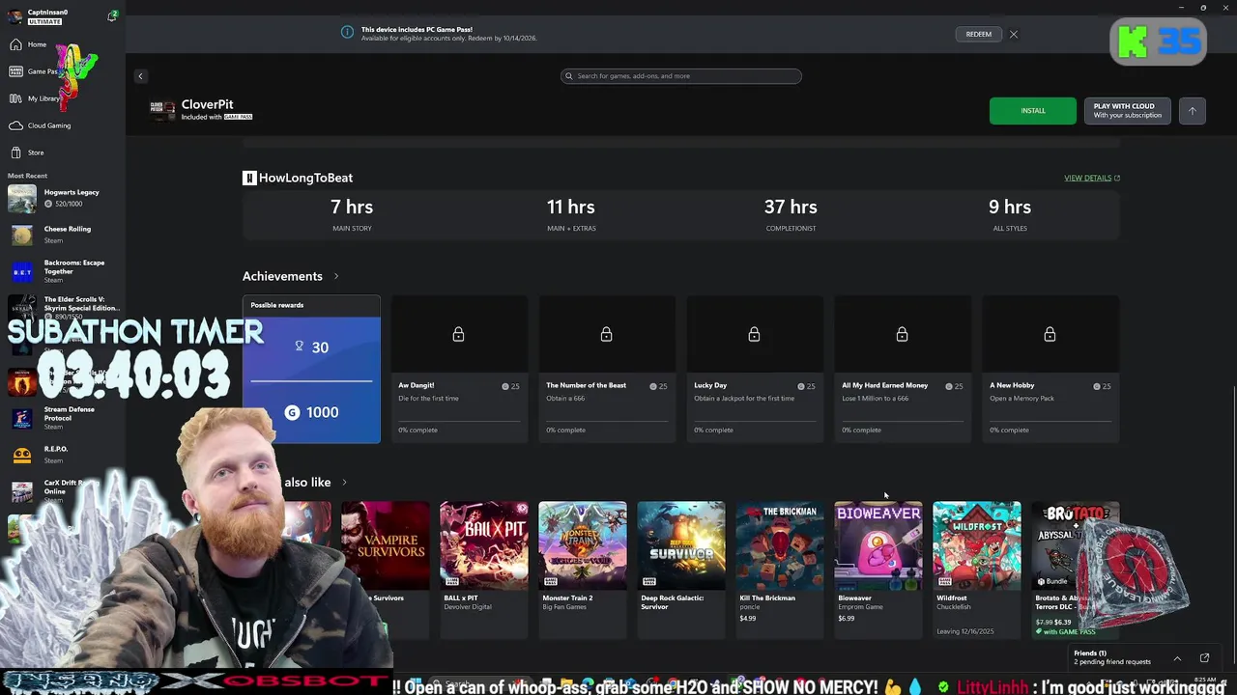Click the 11 hrs Main + Extras stat
The height and width of the screenshot is (695, 1237).
point(571,214)
